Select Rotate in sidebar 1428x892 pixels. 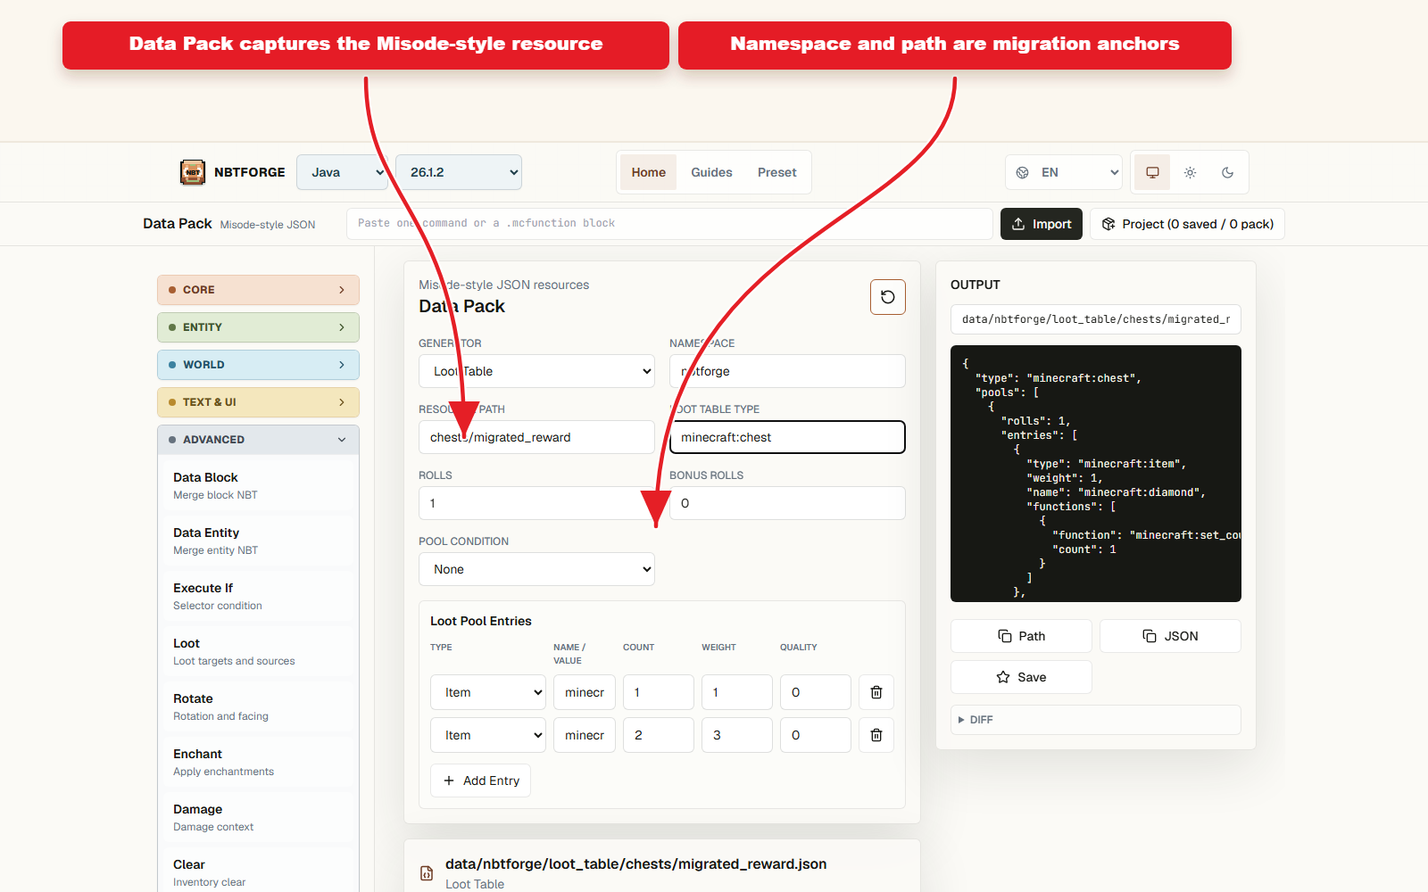tap(258, 706)
